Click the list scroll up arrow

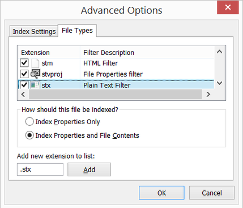coord(219,52)
